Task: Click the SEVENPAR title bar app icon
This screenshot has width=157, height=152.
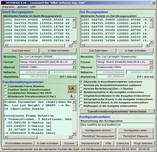Action: click(3, 3)
